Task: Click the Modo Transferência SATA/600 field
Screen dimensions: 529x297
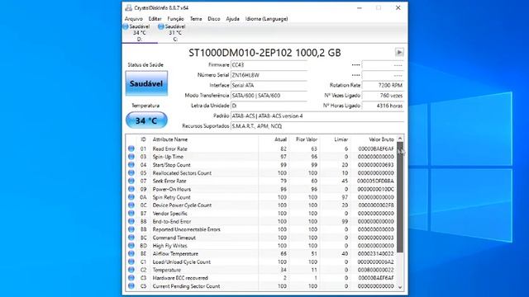Action: tap(269, 96)
